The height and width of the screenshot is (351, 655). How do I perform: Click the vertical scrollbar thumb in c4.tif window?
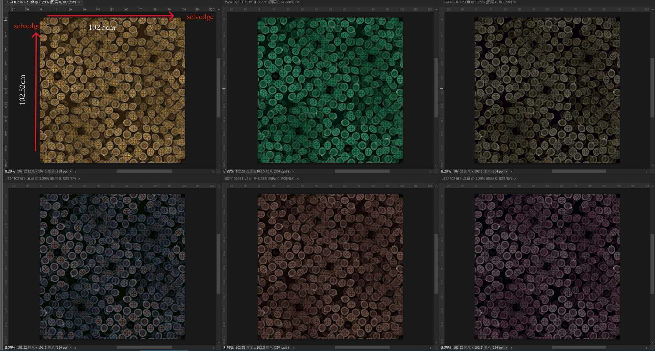click(436, 264)
